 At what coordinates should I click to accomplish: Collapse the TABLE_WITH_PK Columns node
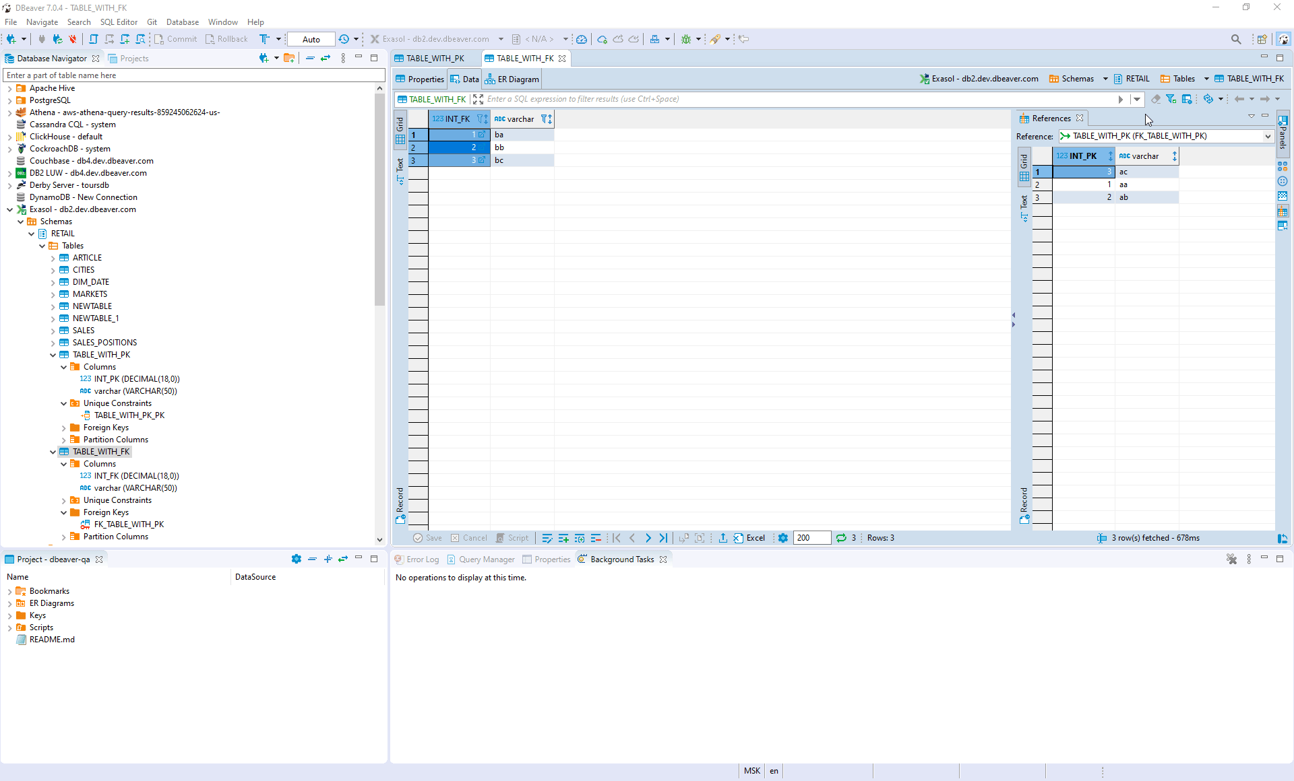[x=64, y=367]
